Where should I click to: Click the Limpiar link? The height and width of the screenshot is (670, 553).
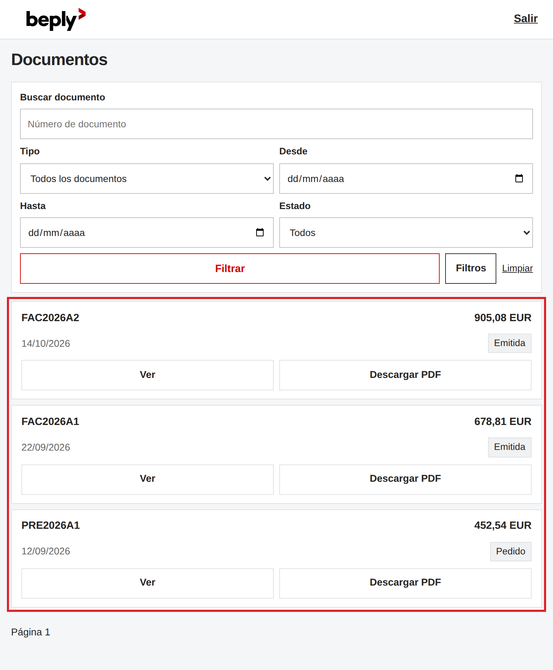(x=517, y=268)
